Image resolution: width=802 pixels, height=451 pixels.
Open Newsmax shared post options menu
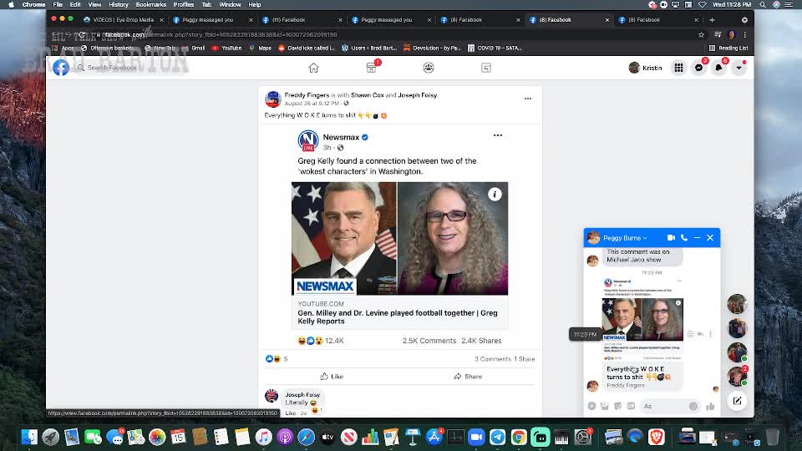(x=498, y=135)
